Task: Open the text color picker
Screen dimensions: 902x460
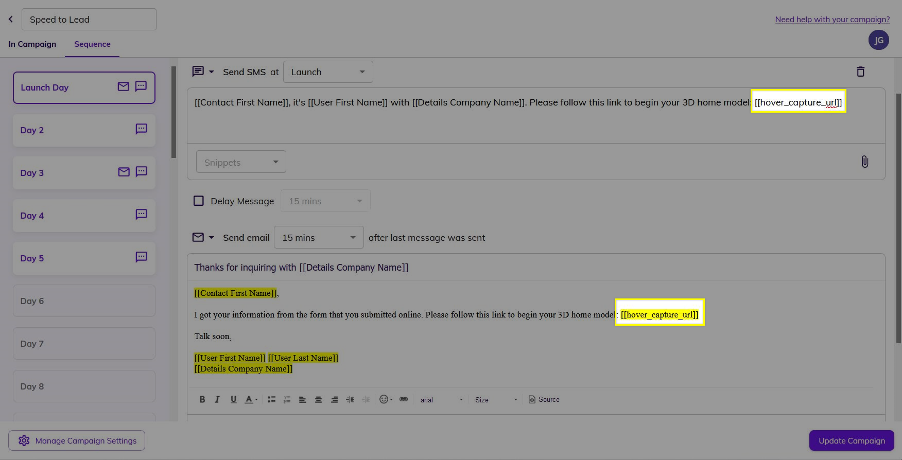Action: pyautogui.click(x=251, y=399)
